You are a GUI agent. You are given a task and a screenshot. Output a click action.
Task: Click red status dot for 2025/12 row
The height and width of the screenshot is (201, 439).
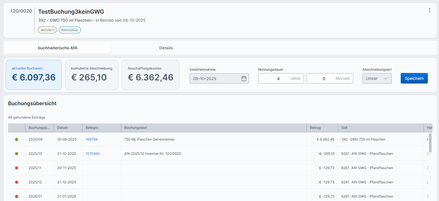tap(17, 182)
